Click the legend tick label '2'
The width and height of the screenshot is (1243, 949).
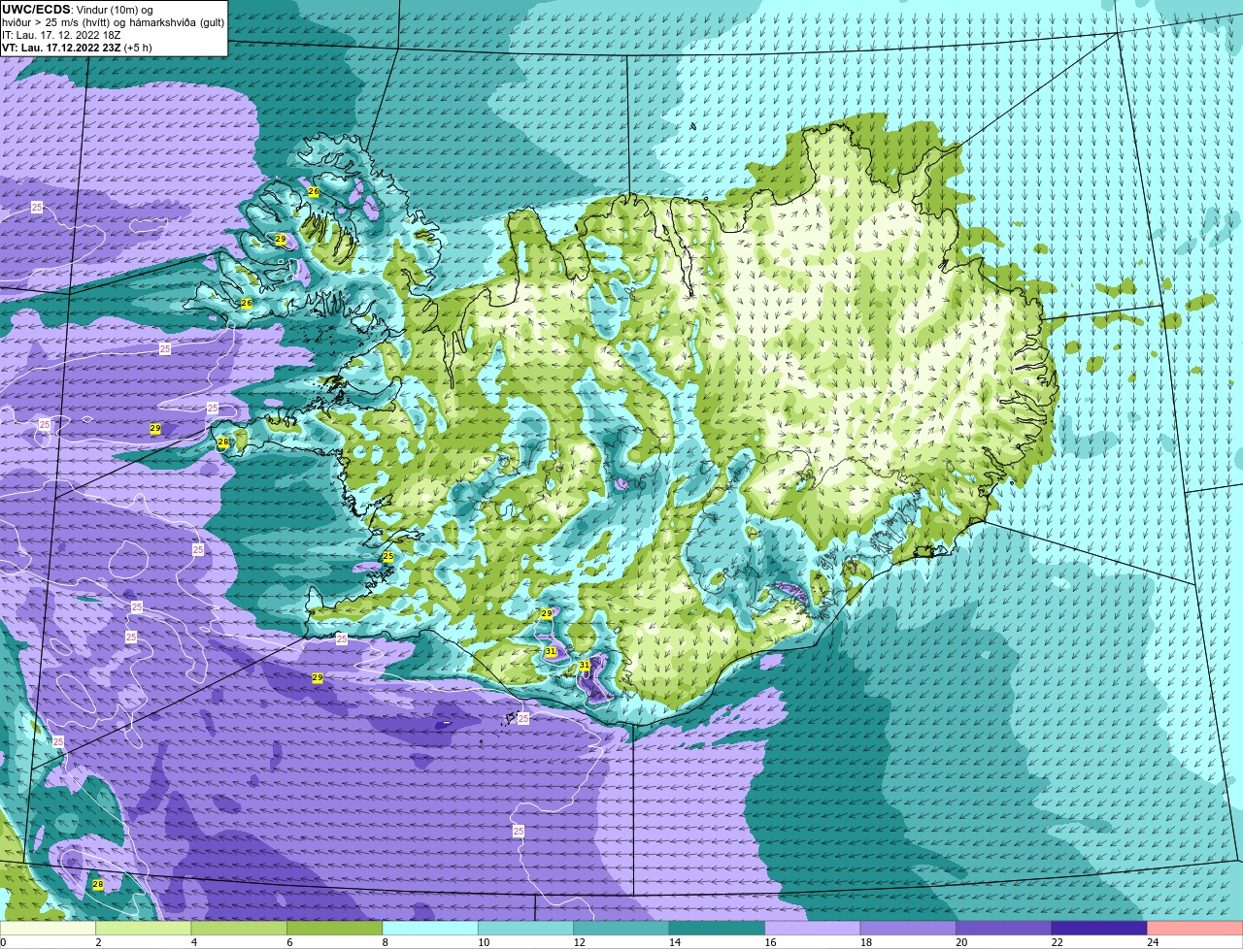point(98,942)
